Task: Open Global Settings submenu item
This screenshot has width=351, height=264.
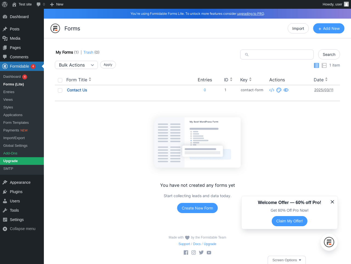Action: click(x=22, y=146)
